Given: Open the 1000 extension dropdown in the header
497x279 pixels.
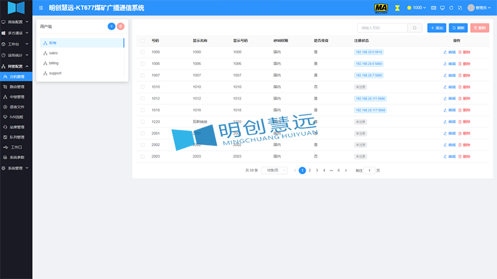Looking at the screenshot, I should coord(417,8).
